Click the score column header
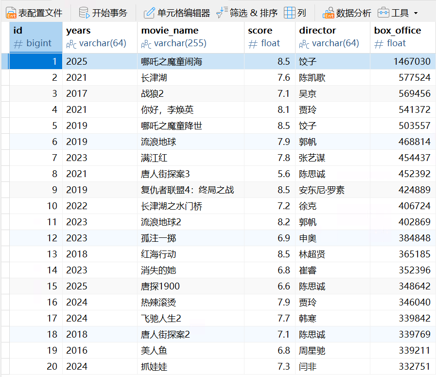 click(x=270, y=37)
